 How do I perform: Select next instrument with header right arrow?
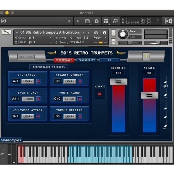(88, 32)
